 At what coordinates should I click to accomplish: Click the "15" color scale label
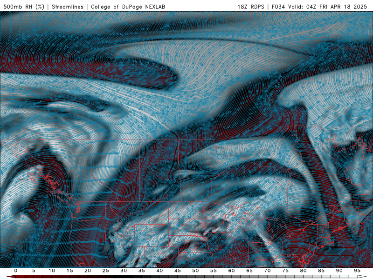click(69, 271)
